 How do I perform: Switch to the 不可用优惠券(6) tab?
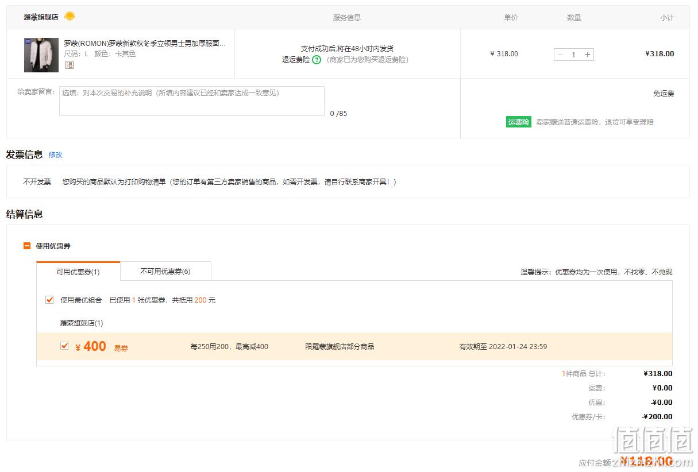[x=165, y=271]
